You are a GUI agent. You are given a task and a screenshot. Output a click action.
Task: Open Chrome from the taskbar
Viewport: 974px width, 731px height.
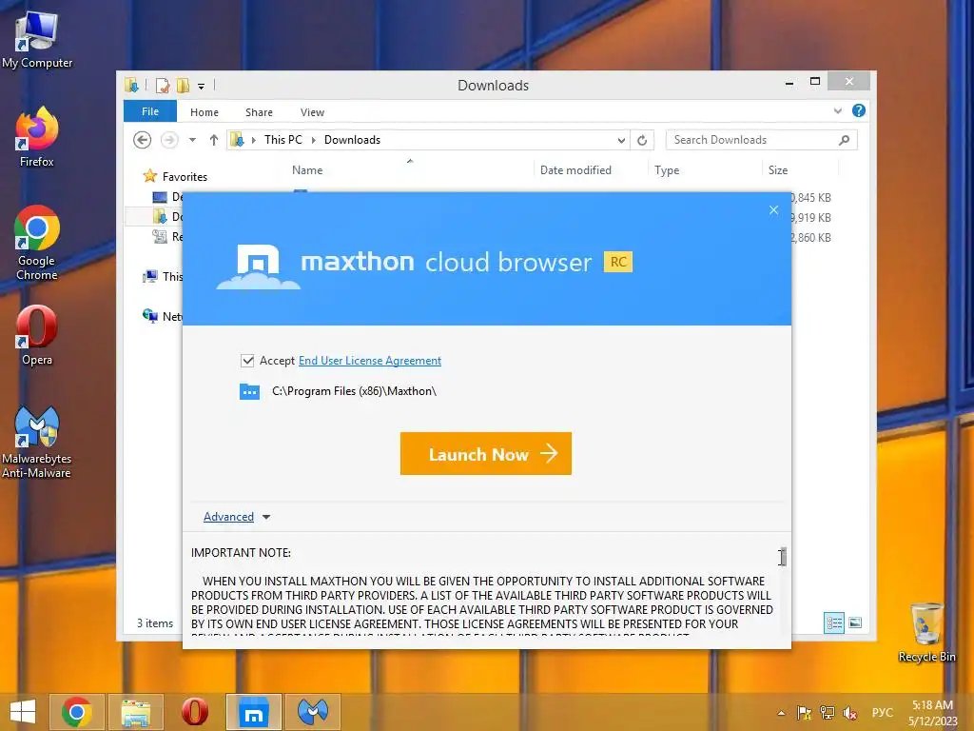[77, 712]
